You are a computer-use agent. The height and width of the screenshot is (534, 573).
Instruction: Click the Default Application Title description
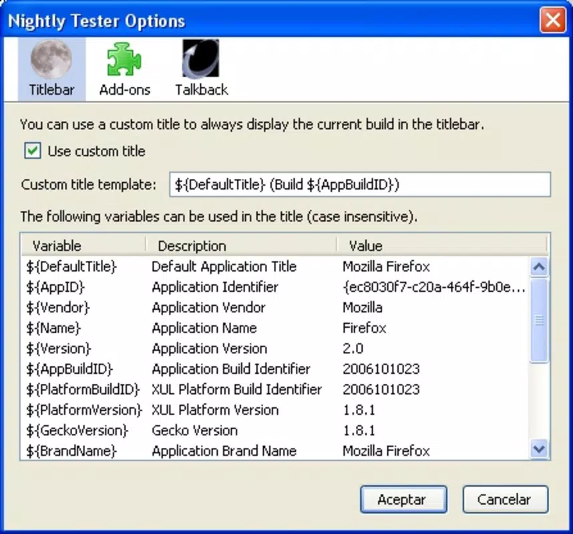point(224,266)
